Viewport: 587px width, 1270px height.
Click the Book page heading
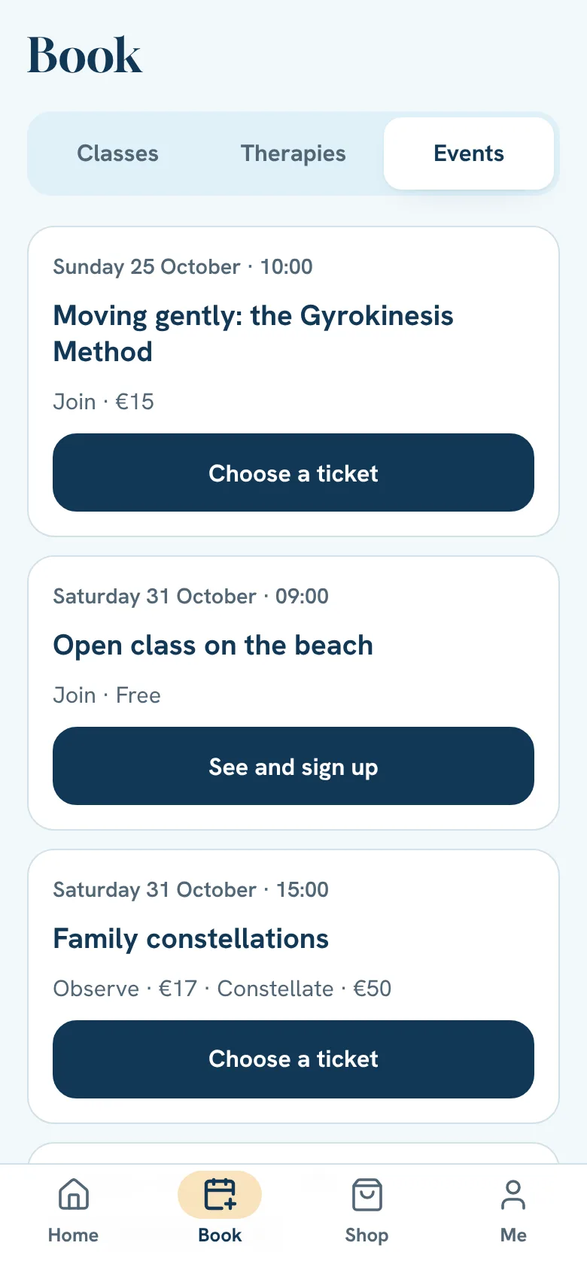tap(84, 55)
